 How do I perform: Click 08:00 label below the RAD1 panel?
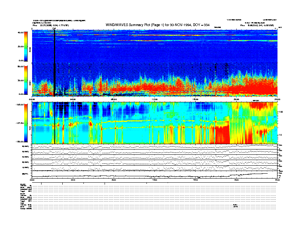coord(114,99)
